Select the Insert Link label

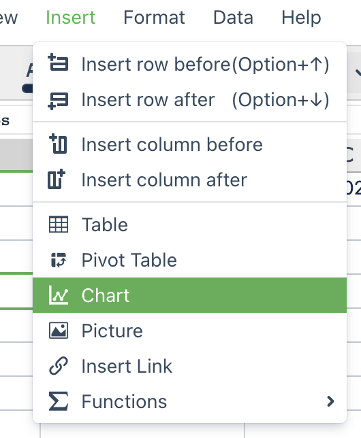pos(127,366)
